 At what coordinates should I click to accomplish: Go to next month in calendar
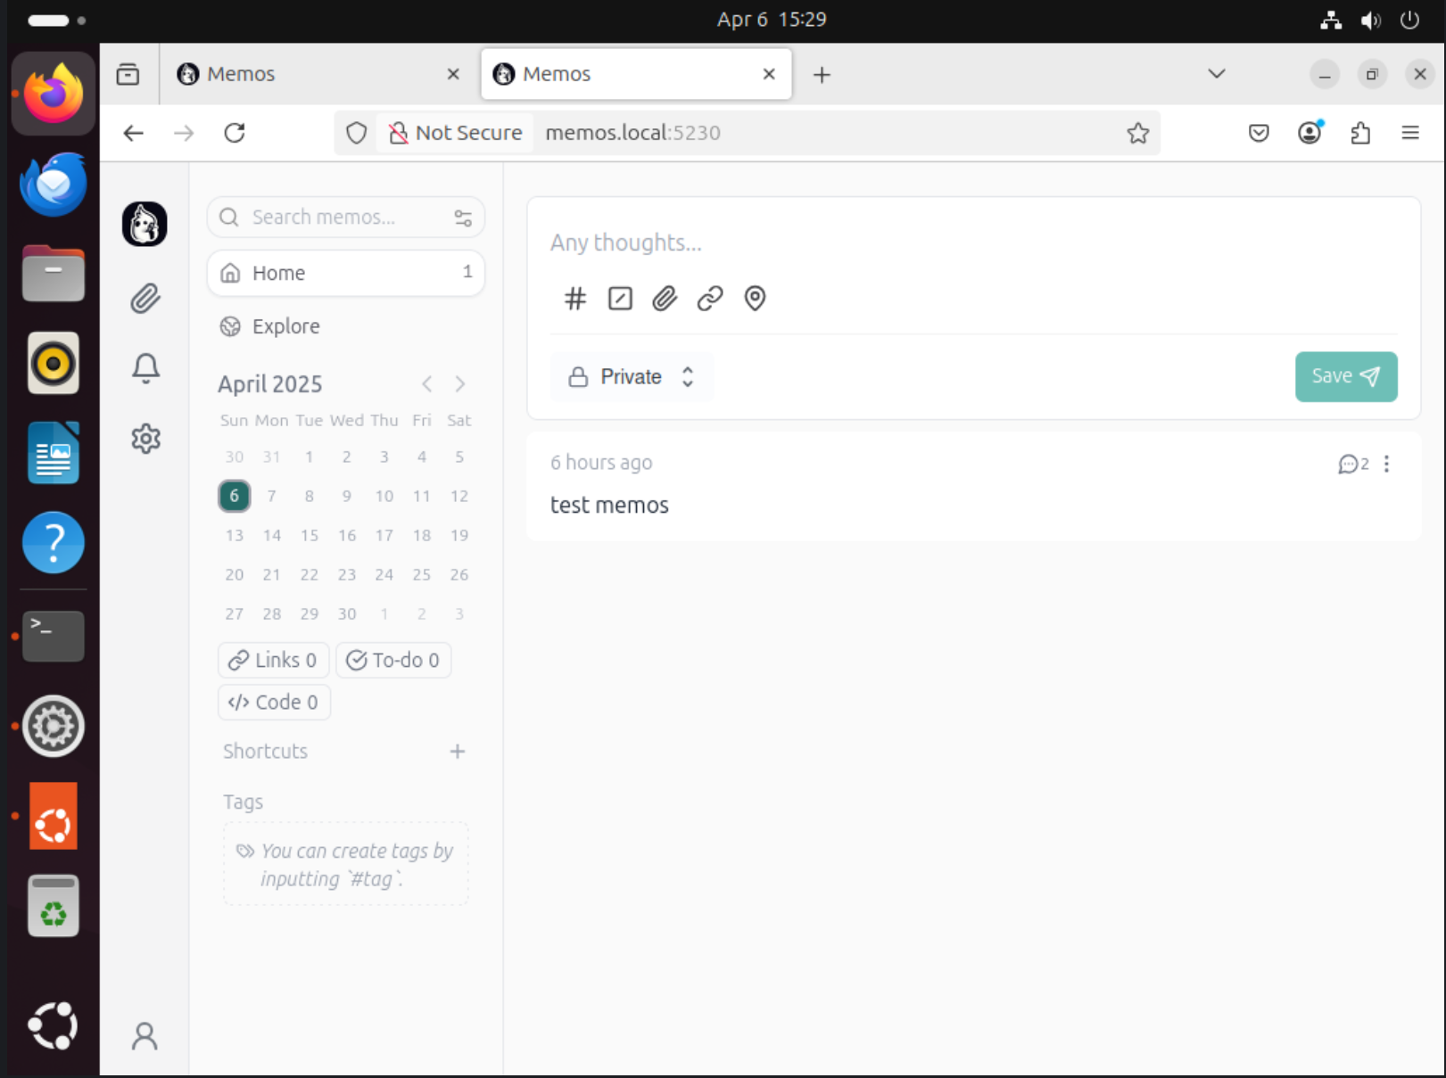coord(460,384)
